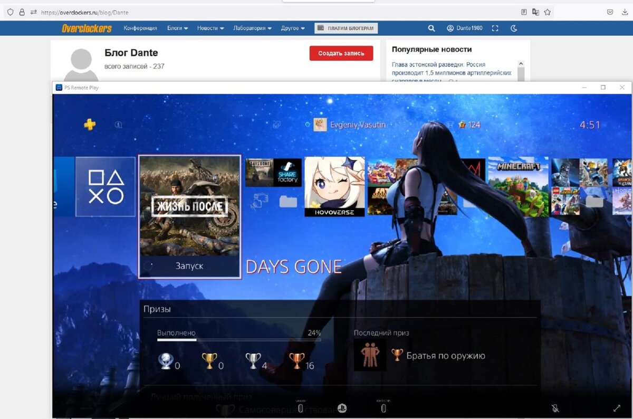Image resolution: width=633 pixels, height=419 pixels.
Task: Open trophies icon showing level 124
Action: tap(463, 125)
